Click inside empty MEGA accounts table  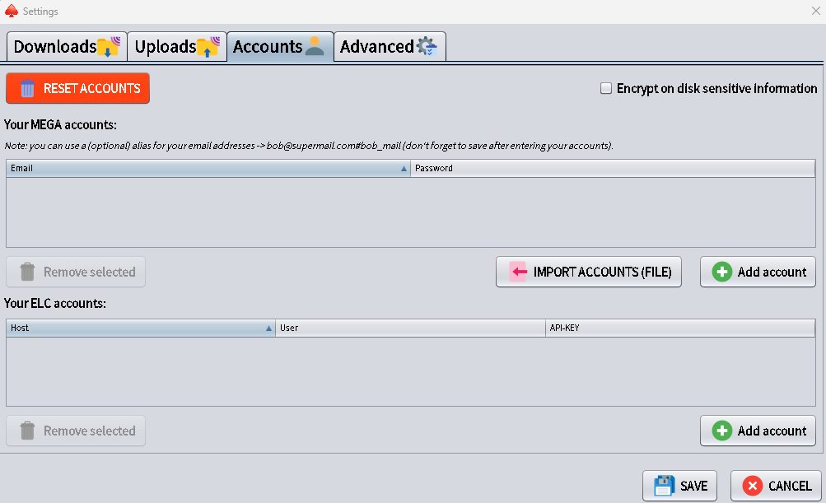click(410, 212)
